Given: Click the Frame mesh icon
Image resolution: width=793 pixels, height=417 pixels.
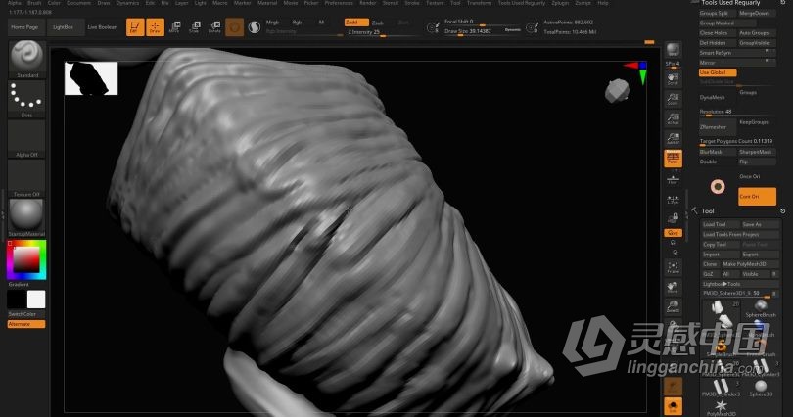Looking at the screenshot, I should click(x=673, y=267).
